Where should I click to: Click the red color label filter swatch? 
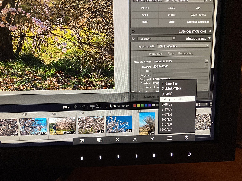135,106
